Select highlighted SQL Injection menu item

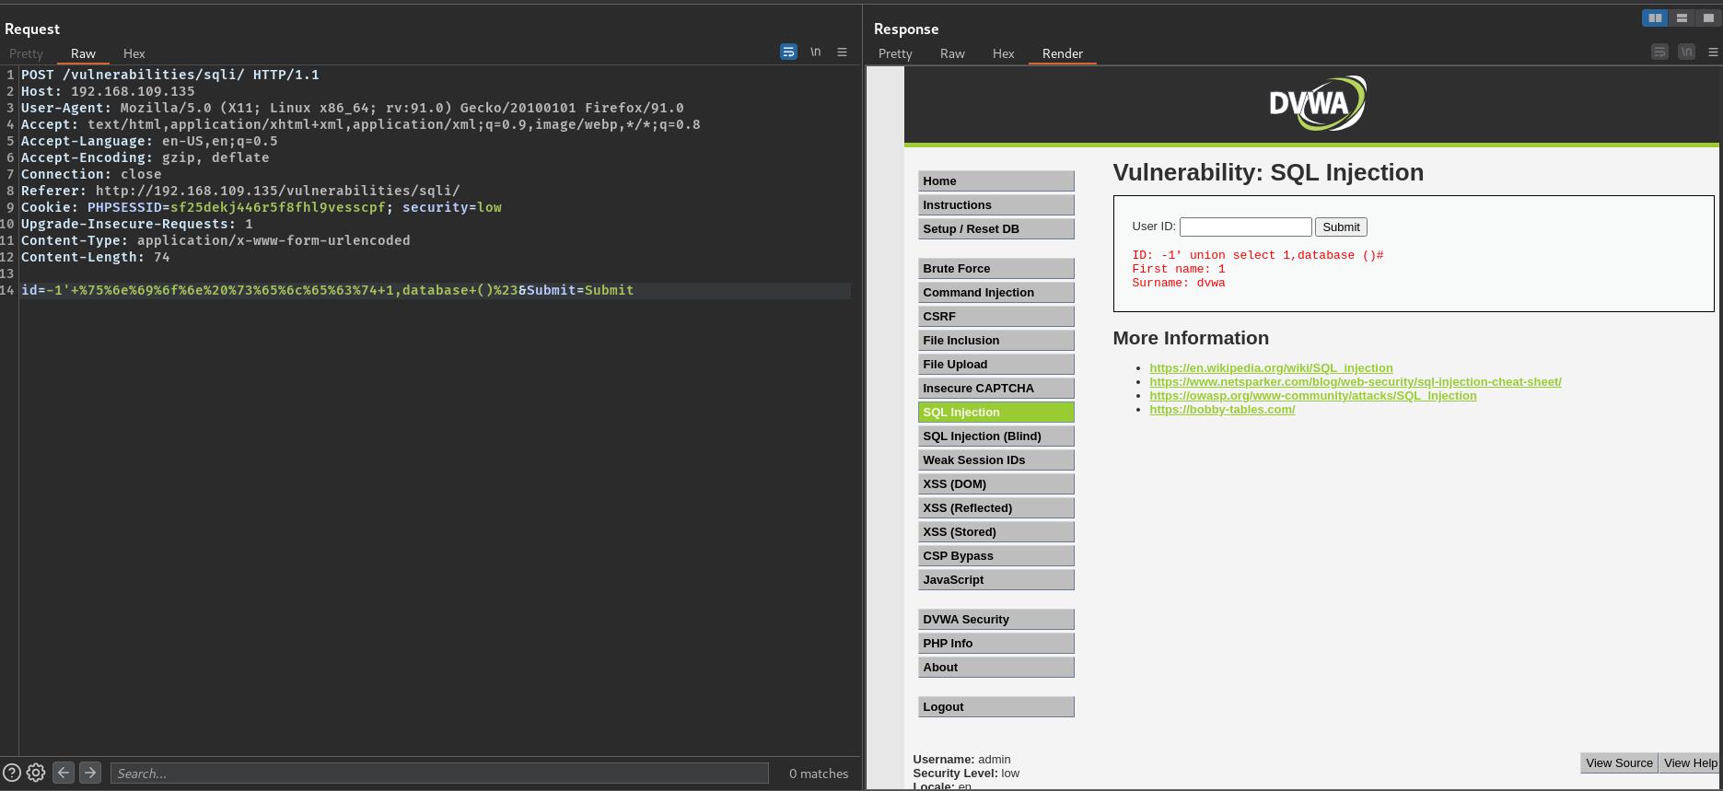point(995,413)
